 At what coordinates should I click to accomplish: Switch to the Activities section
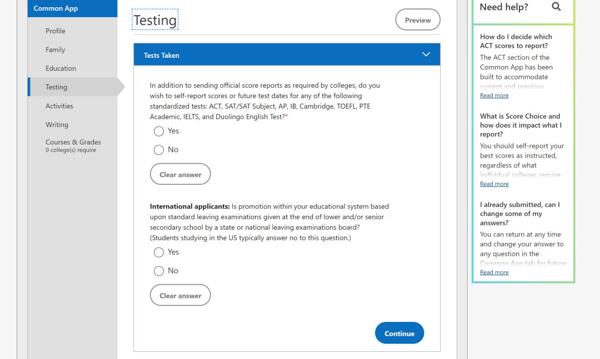(59, 106)
